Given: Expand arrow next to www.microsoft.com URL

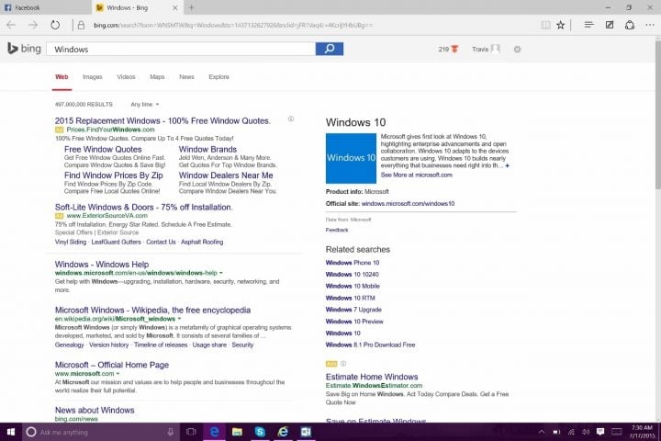Looking at the screenshot, I should click(x=118, y=374).
